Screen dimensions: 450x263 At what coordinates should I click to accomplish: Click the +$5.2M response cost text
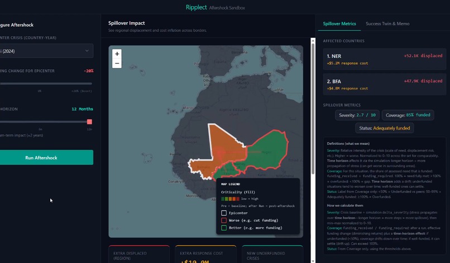pyautogui.click(x=347, y=64)
